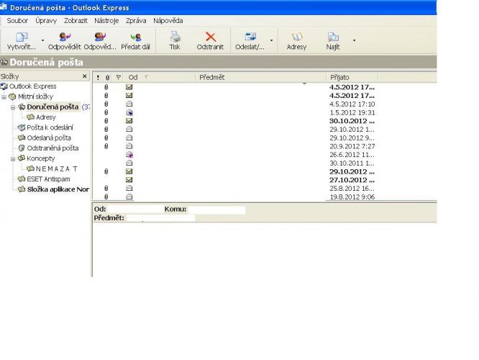Click envelope icon of message 30.10.2011

[x=129, y=163]
